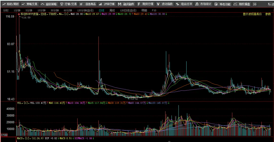Show more toolbar items via >> button
Screen dimensions: 274x142
[255, 4]
